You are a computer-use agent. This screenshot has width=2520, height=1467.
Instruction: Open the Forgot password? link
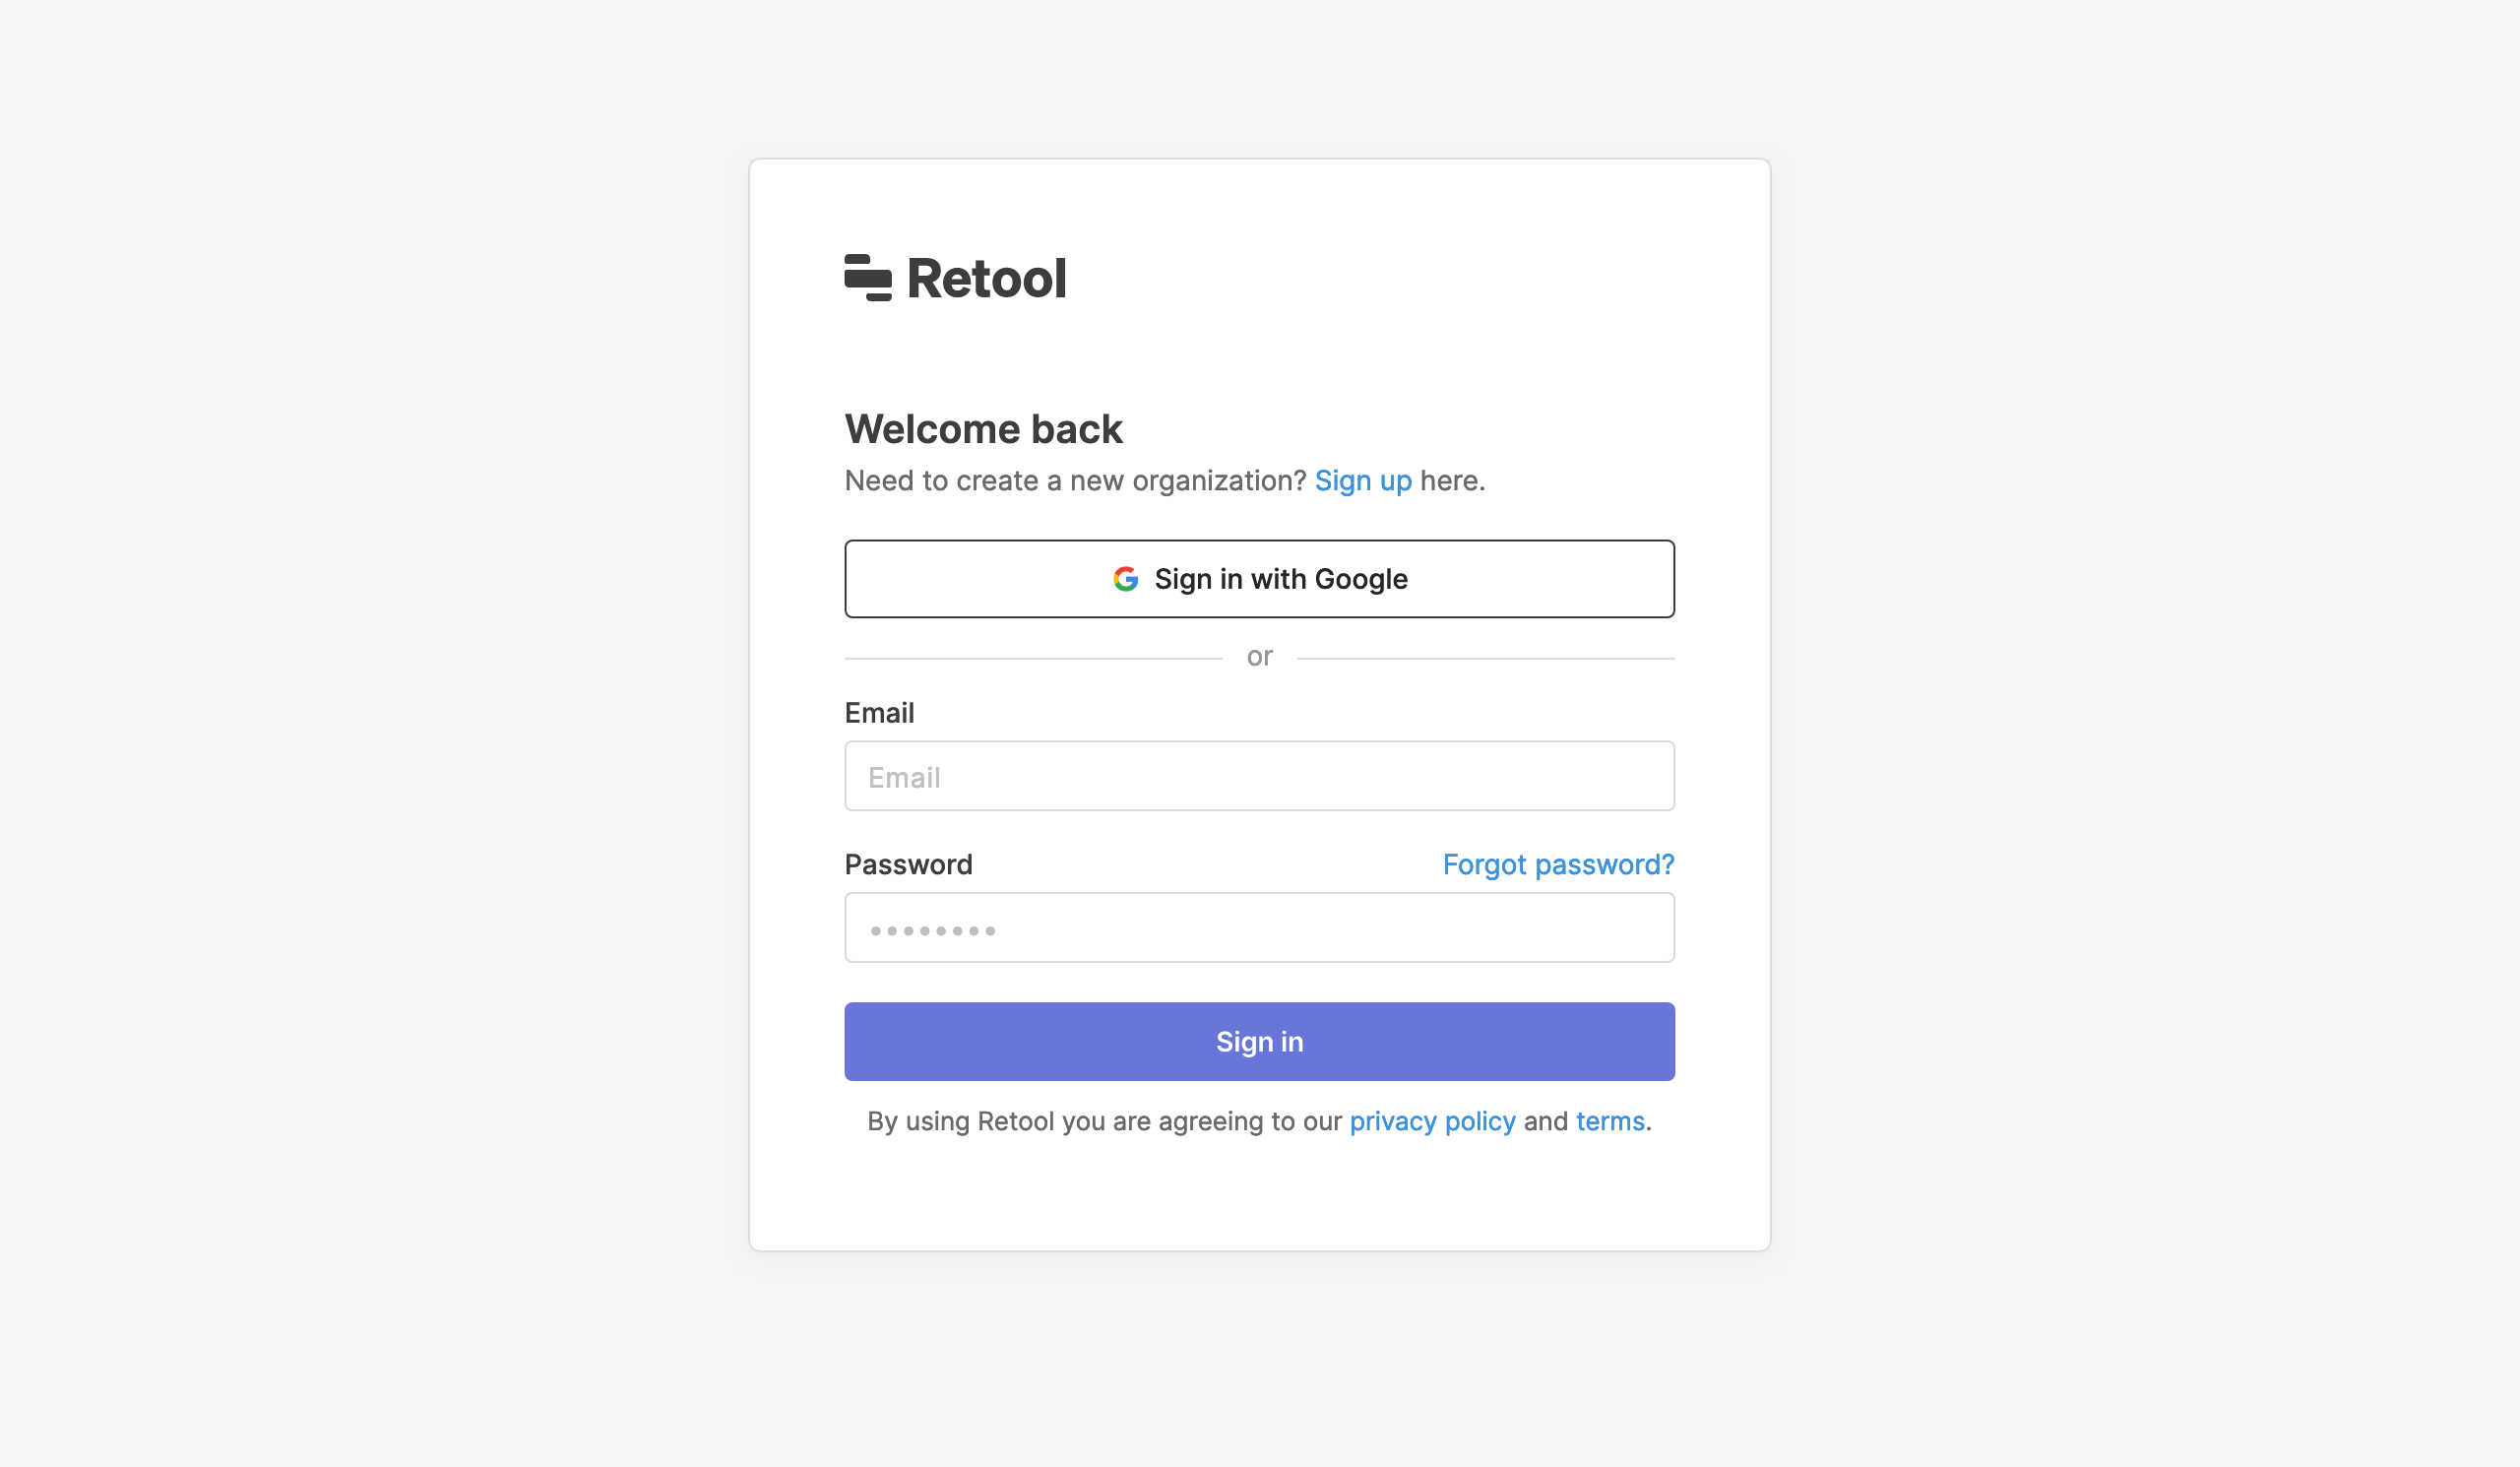(x=1557, y=865)
